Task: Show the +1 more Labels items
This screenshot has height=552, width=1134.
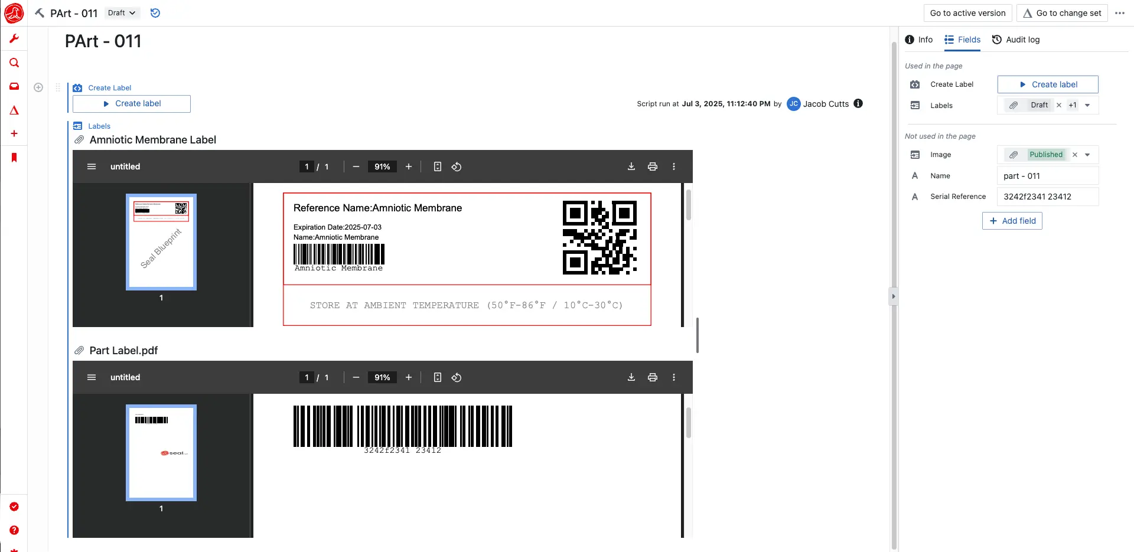Action: point(1073,105)
